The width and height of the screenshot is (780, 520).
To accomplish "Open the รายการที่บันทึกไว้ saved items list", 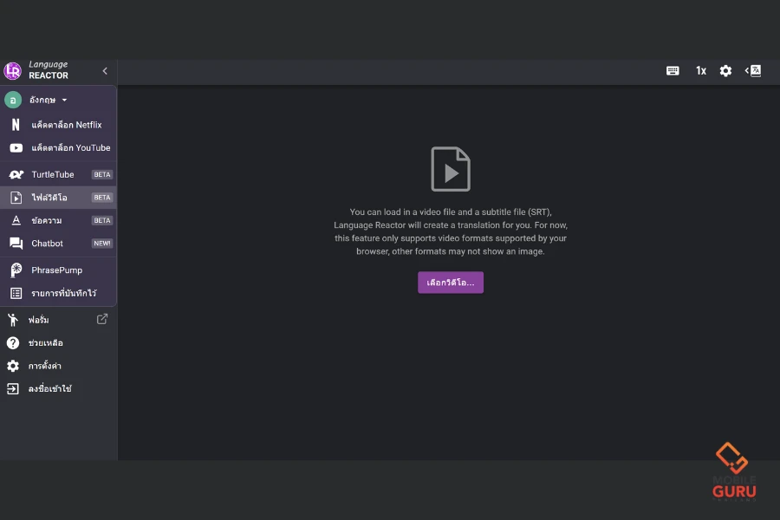I will click(x=63, y=294).
